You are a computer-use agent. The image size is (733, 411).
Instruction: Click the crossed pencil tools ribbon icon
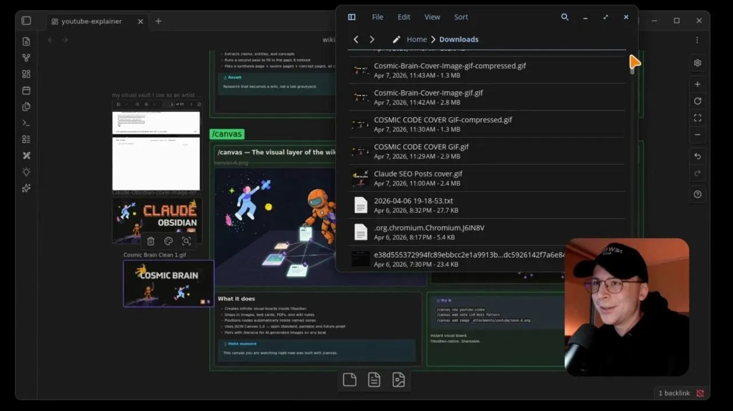pyautogui.click(x=26, y=156)
